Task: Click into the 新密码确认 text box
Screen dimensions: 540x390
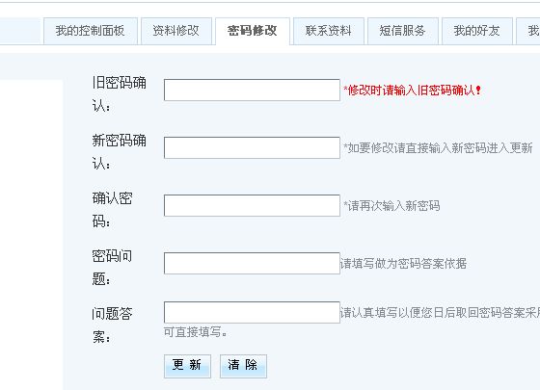Action: [x=252, y=148]
